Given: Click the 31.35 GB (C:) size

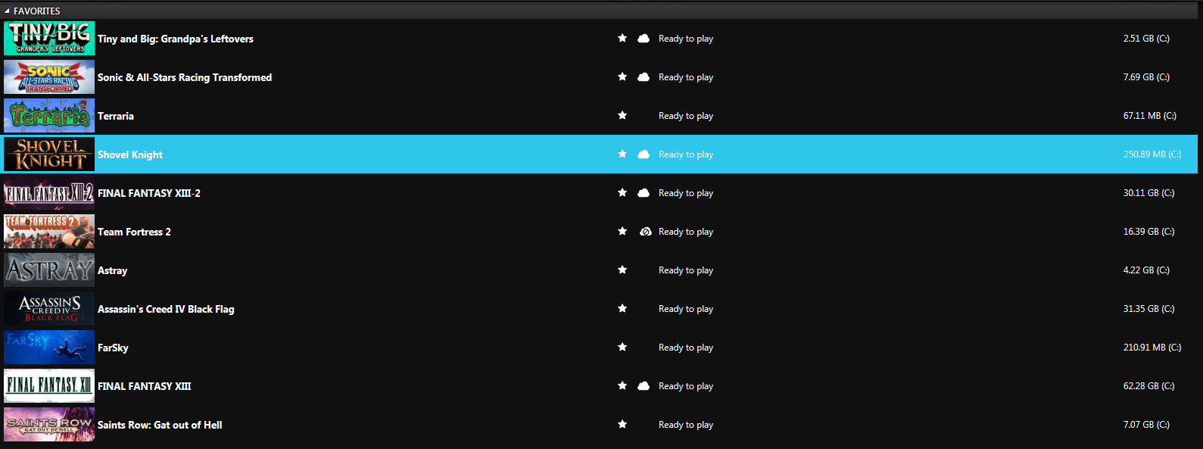Looking at the screenshot, I should point(1148,309).
